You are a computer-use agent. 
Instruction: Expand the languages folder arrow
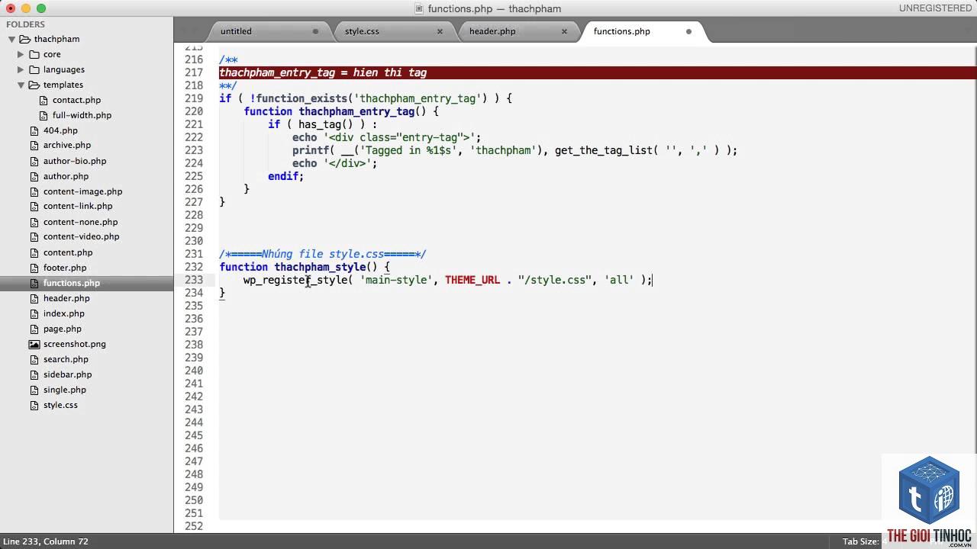point(21,69)
